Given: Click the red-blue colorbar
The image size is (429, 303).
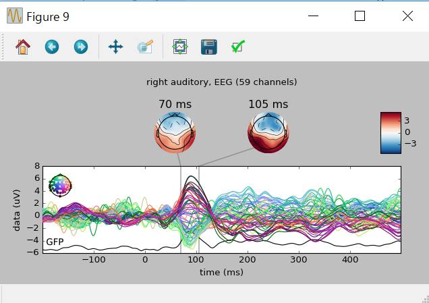Looking at the screenshot, I should tap(391, 133).
